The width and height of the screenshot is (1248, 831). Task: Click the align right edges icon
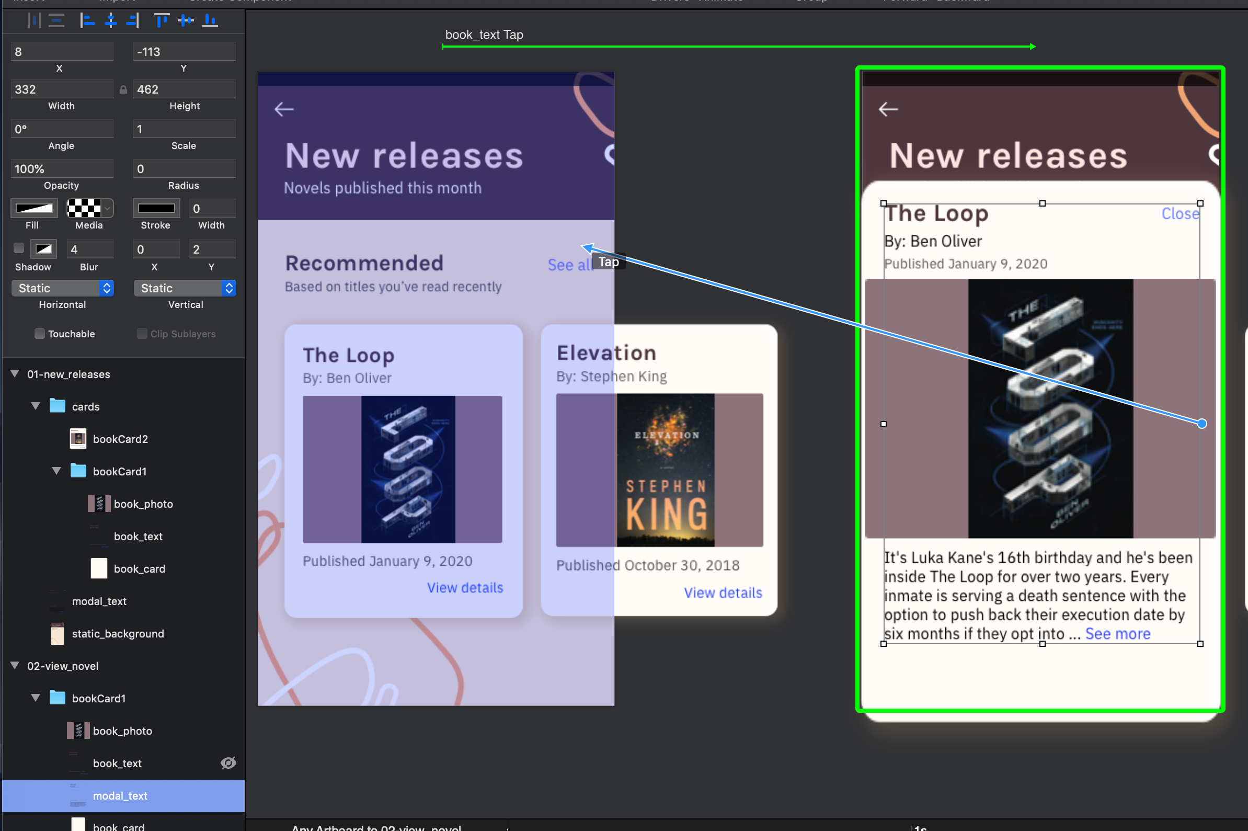(x=133, y=21)
